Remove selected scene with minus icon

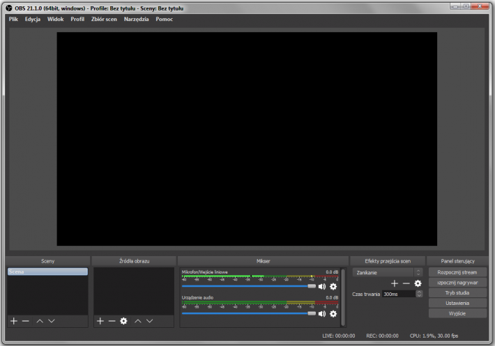click(x=26, y=321)
